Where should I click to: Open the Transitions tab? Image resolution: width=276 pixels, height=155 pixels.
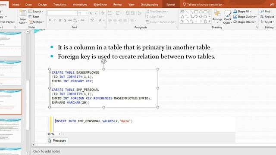pos(60,5)
